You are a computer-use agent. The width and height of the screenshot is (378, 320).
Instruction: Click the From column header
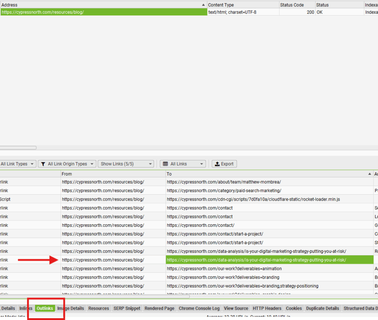[x=113, y=174]
